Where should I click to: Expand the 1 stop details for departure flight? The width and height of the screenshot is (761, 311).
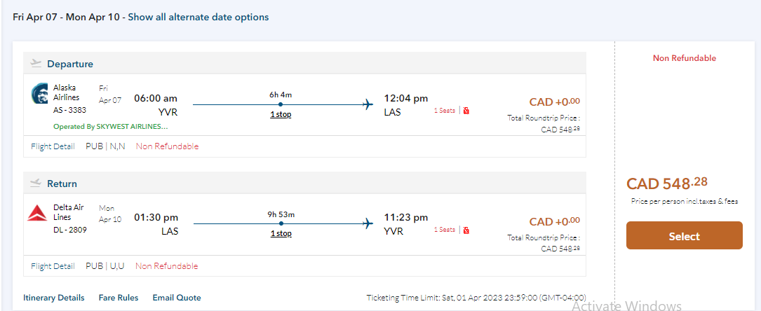281,114
